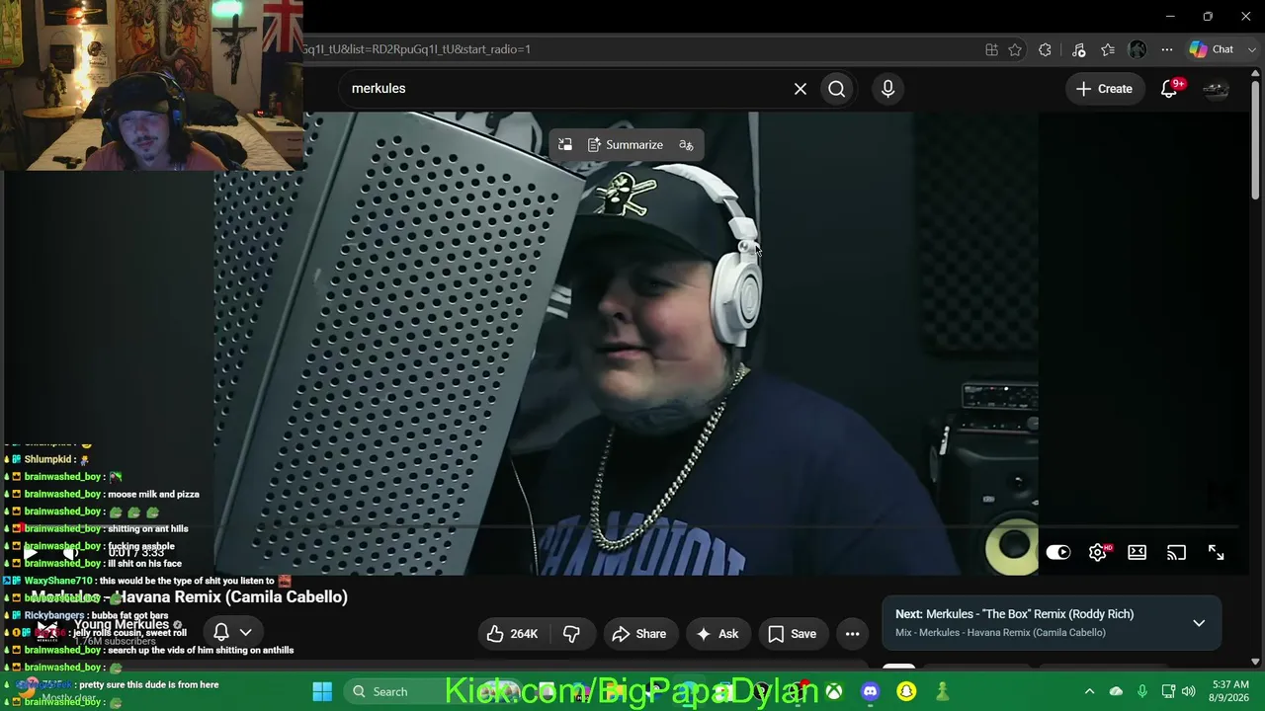
Task: Open the Windows Start menu
Action: (322, 691)
